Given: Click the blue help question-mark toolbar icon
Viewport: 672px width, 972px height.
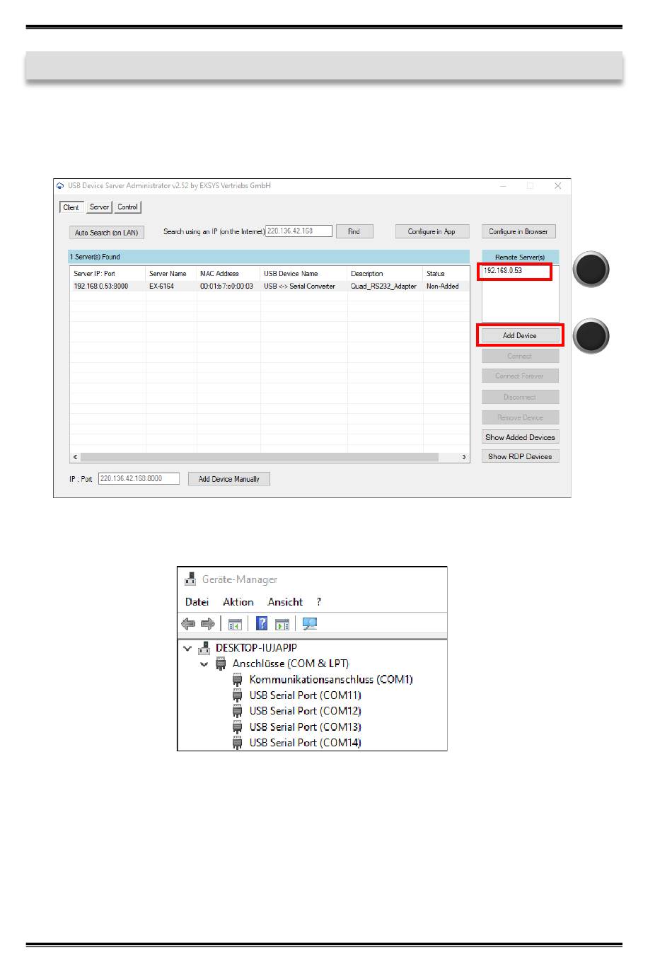Looking at the screenshot, I should click(x=262, y=624).
